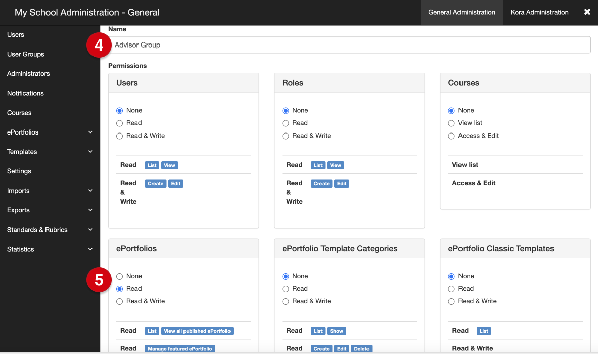Click Edit badge in ePortfolio Template Categories

(341, 348)
